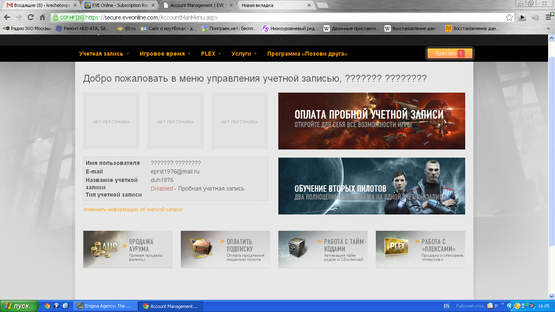The width and height of the screenshot is (555, 312).
Task: Open the Работа с тайм-кодами link
Action: point(323,249)
